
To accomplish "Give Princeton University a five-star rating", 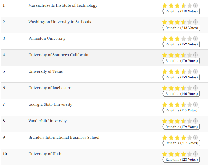I will 190,38.
